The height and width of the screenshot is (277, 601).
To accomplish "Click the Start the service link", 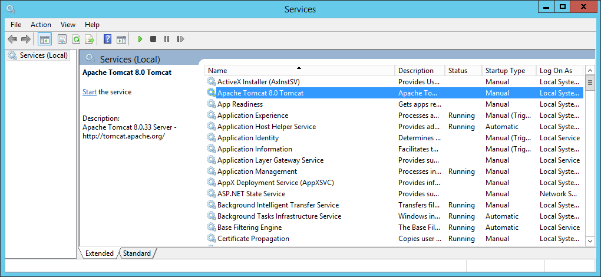I will coord(90,92).
